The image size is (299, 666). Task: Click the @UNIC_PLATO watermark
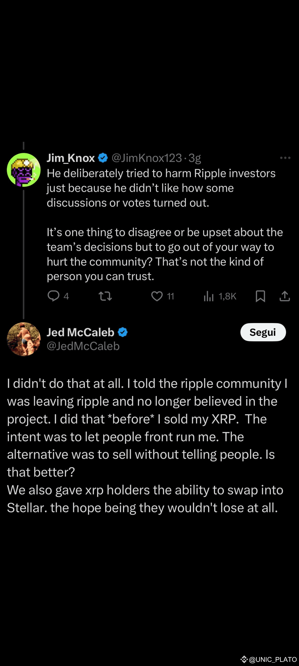[273, 660]
